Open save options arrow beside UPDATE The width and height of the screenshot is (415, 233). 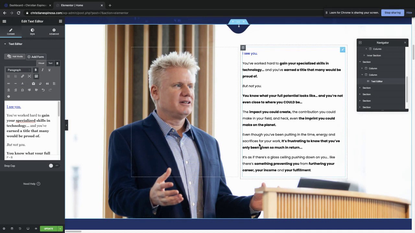click(x=60, y=228)
